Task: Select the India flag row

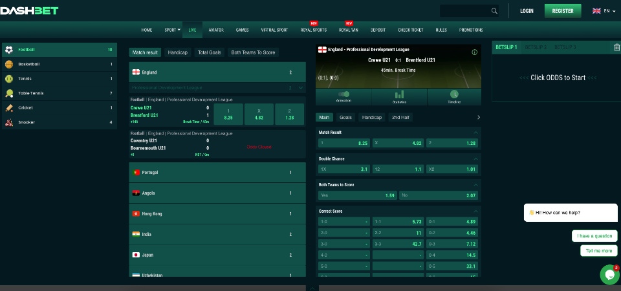Action: click(217, 234)
